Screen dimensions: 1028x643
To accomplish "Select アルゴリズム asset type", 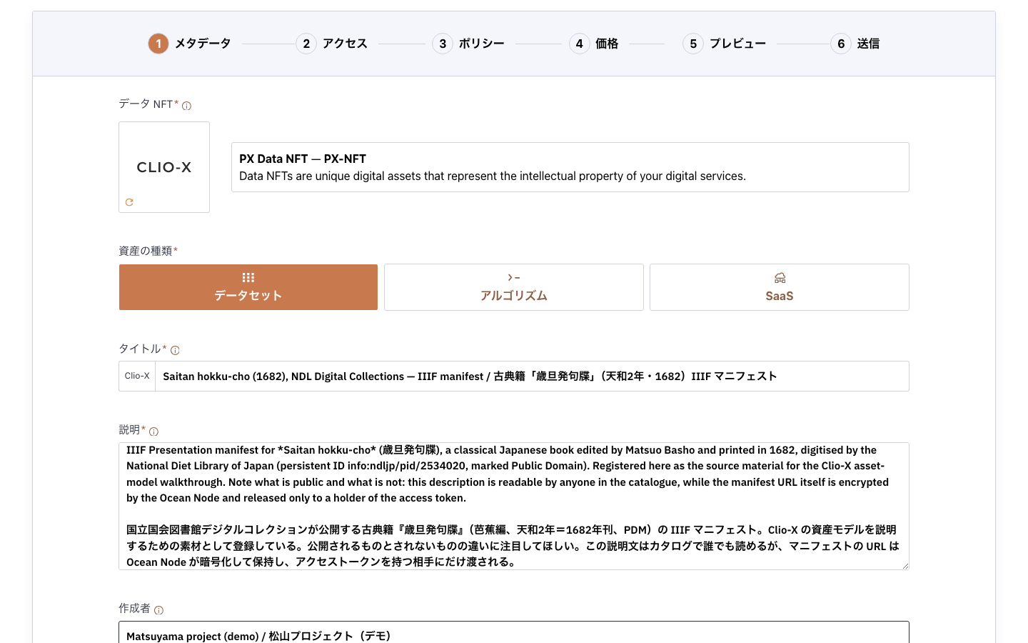I will coord(514,287).
